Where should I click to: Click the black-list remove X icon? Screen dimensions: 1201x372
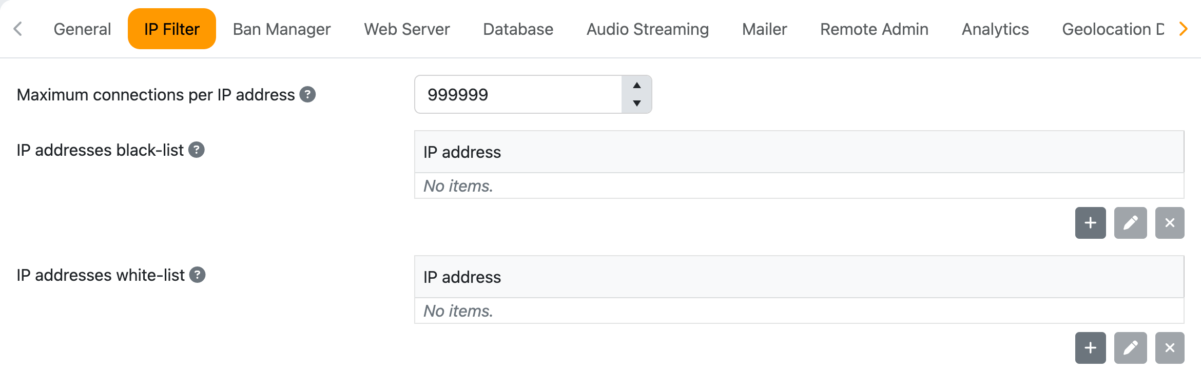pos(1170,223)
